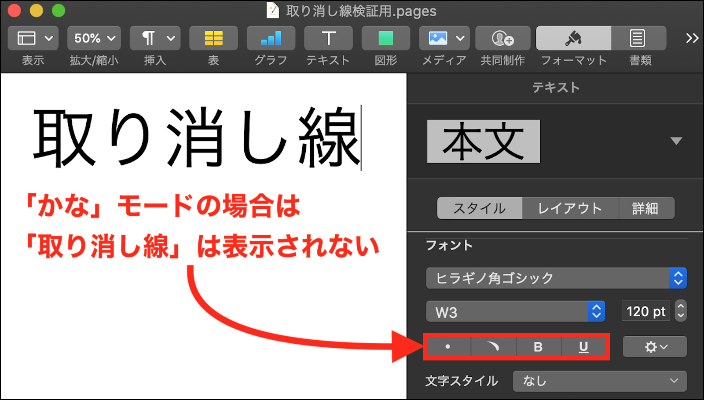Viewport: 704px width, 400px height.
Task: Toggle bold with the B button
Action: click(x=538, y=347)
